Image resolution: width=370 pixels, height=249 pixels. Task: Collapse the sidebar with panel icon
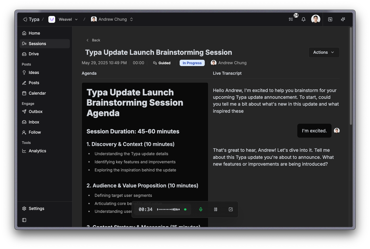(x=24, y=220)
